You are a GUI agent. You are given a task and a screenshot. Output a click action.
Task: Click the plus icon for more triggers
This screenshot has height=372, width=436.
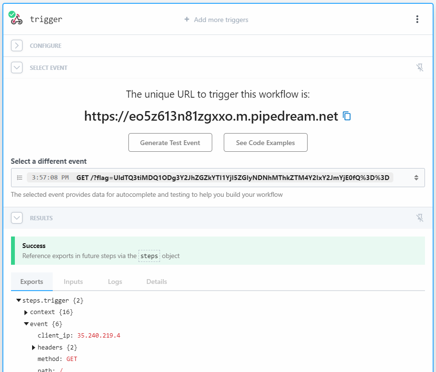[x=187, y=19]
